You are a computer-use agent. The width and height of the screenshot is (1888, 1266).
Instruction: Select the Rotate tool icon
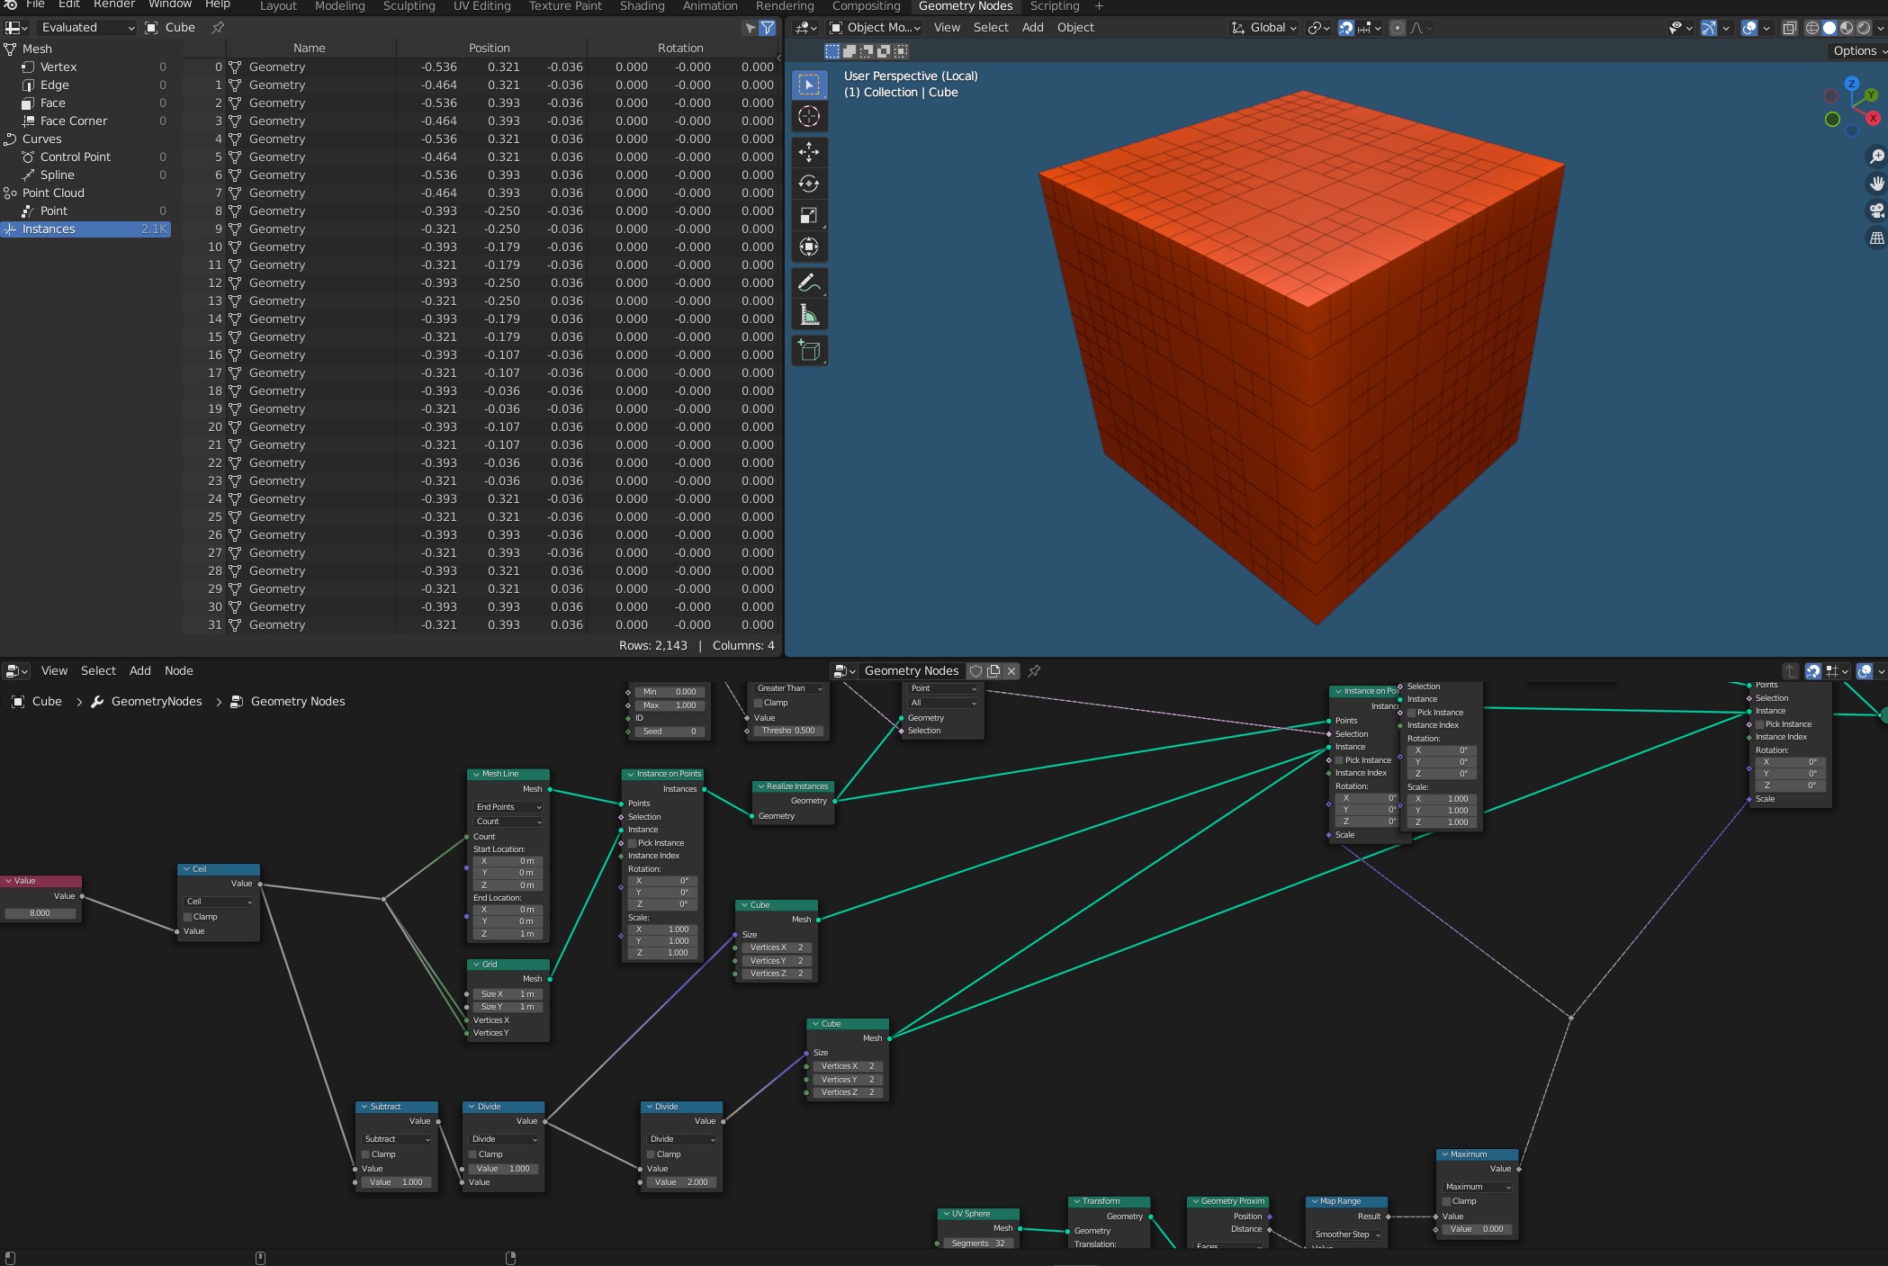[808, 184]
